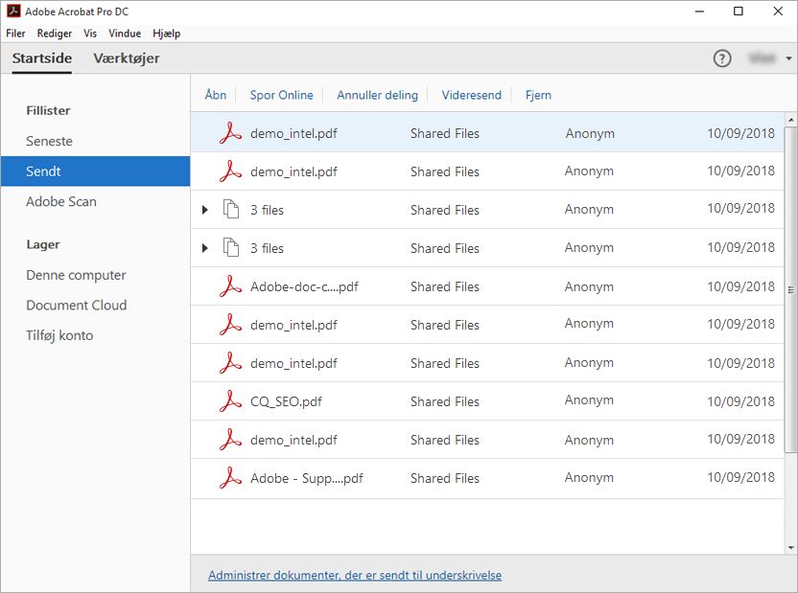Click the red Adobe PDF icon for demo_intel.pdf

point(229,133)
